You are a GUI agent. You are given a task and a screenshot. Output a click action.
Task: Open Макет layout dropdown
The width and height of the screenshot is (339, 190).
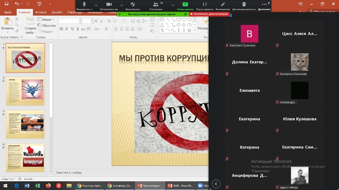tap(47, 20)
